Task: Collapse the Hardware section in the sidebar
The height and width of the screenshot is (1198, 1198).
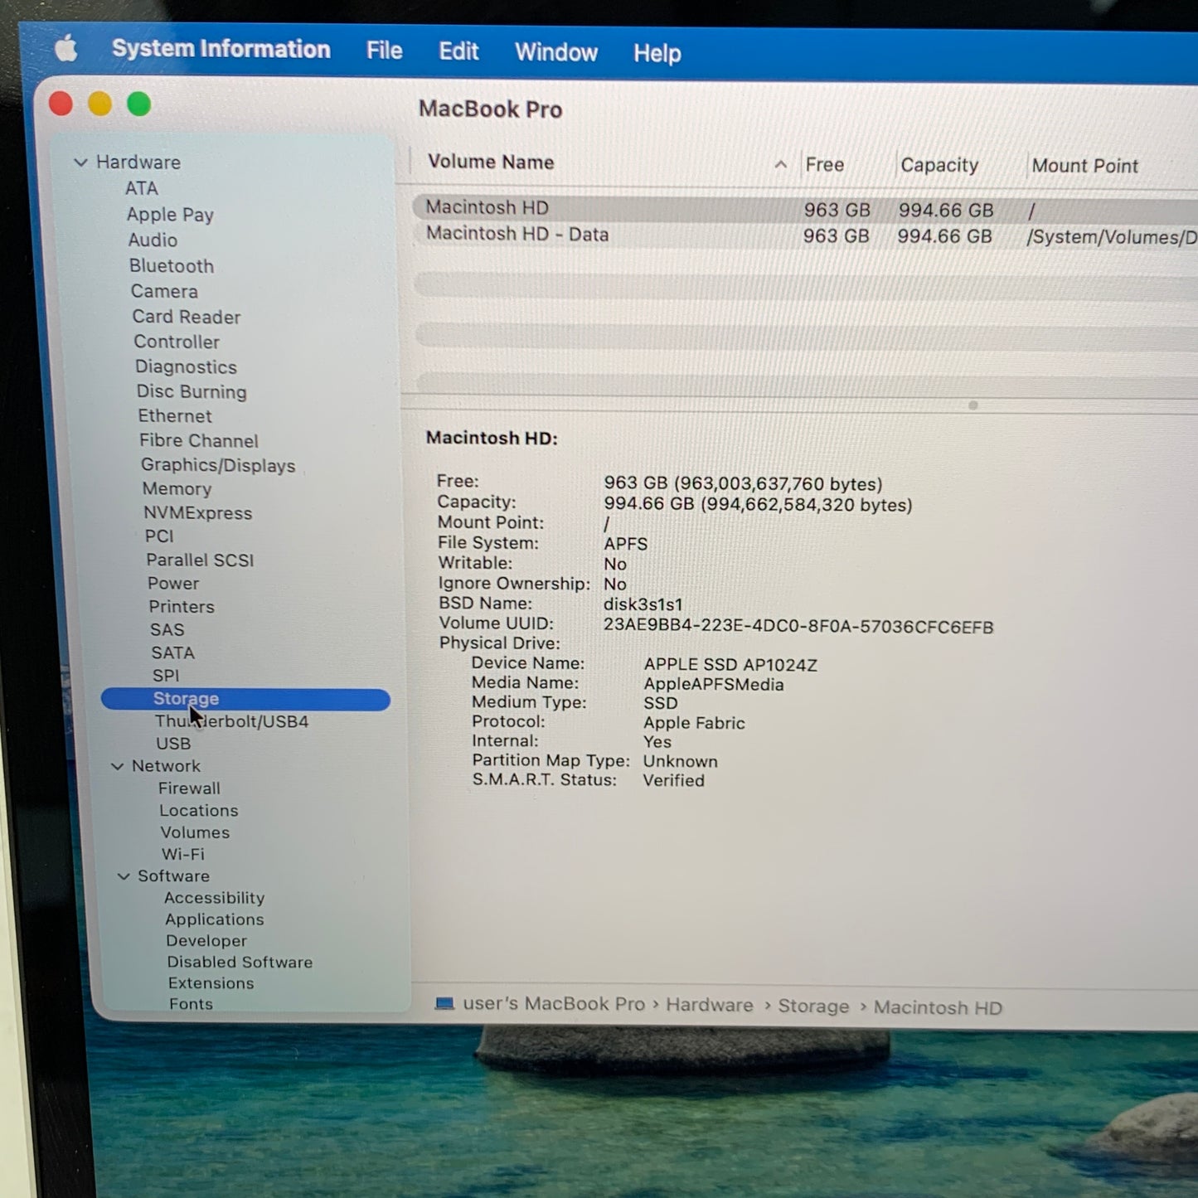Action: click(x=81, y=162)
